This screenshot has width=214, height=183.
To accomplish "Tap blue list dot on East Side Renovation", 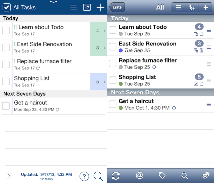I will (x=121, y=50).
